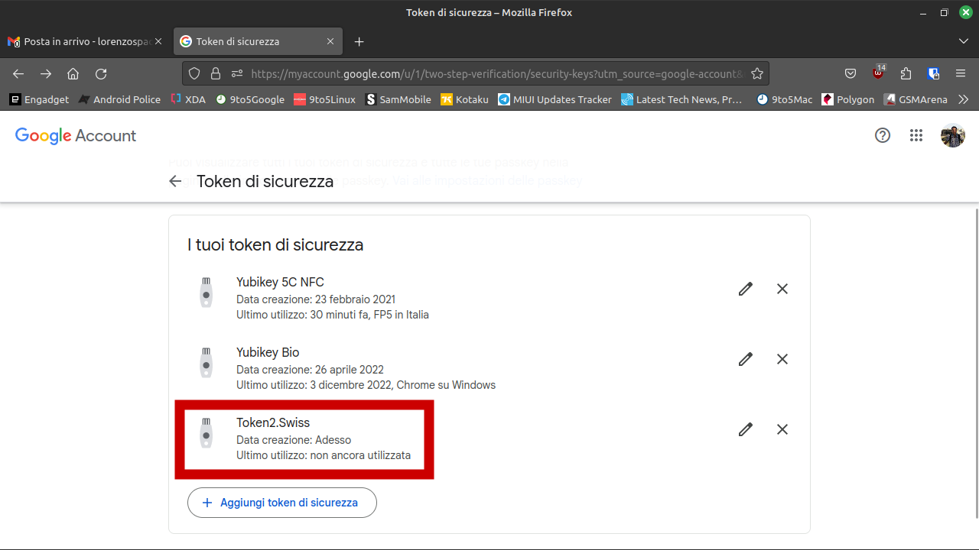This screenshot has height=550, width=979.
Task: Switch to the Posta in arrivo tab
Action: pos(86,41)
